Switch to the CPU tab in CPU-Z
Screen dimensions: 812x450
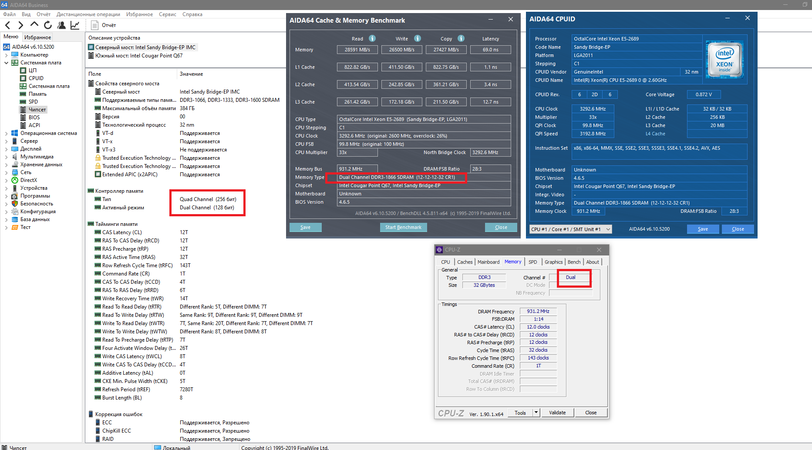pyautogui.click(x=445, y=262)
